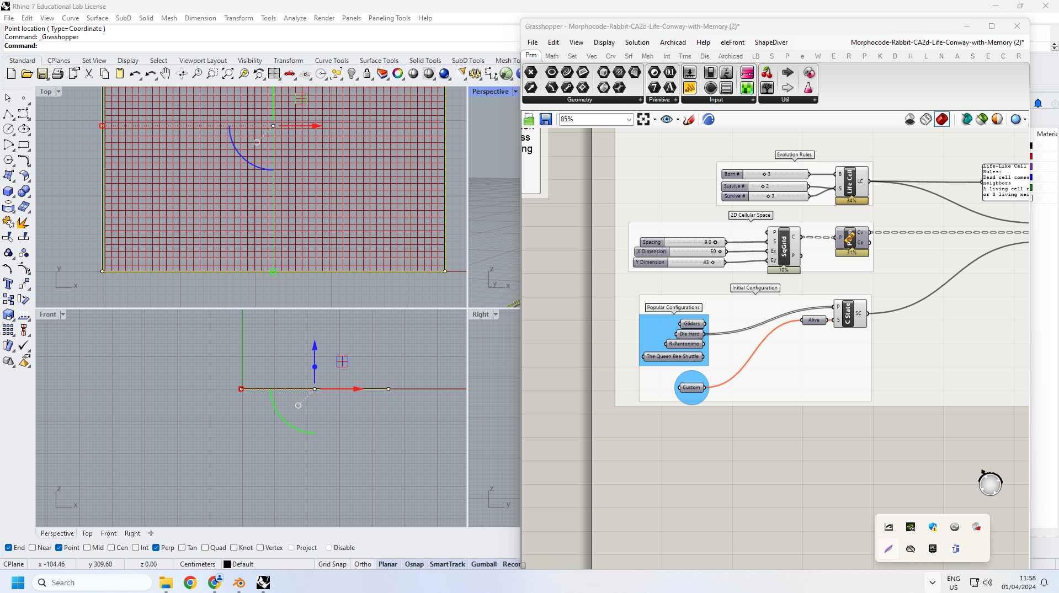1059x593 pixels.
Task: Click the Spacing slider on canvas
Action: (683, 242)
